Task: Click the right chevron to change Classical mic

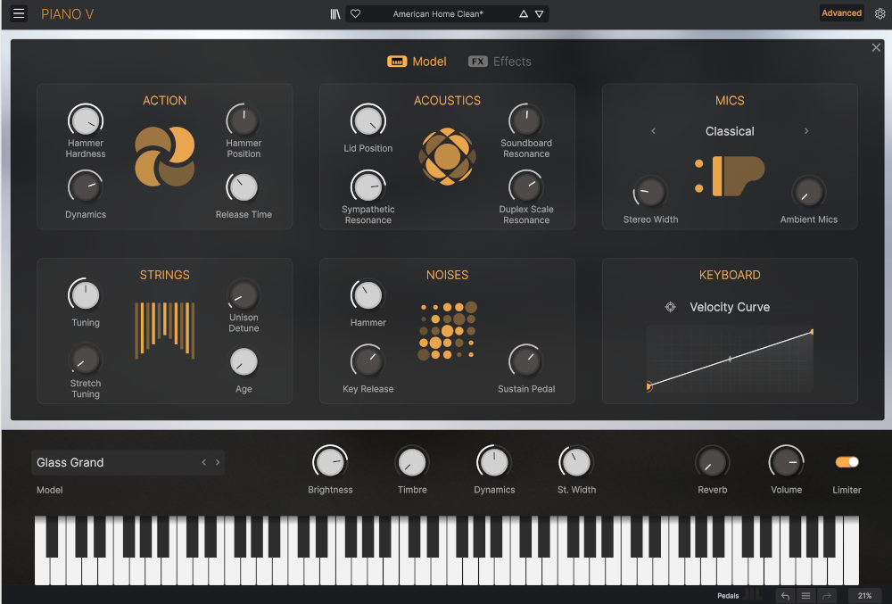Action: 806,130
